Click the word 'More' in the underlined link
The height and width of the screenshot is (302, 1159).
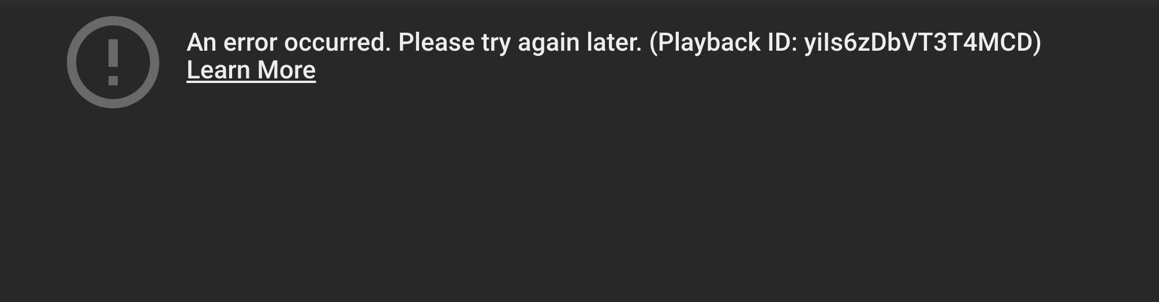(x=286, y=70)
